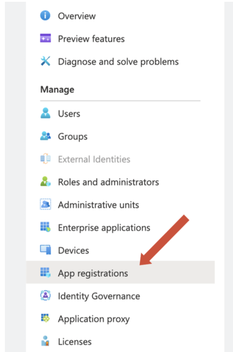Open the Preview features text link
The width and height of the screenshot is (233, 352).
click(91, 39)
